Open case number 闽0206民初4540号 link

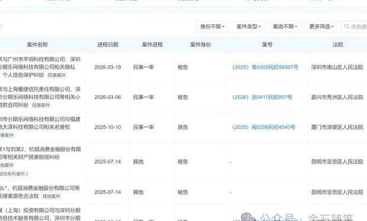point(264,127)
